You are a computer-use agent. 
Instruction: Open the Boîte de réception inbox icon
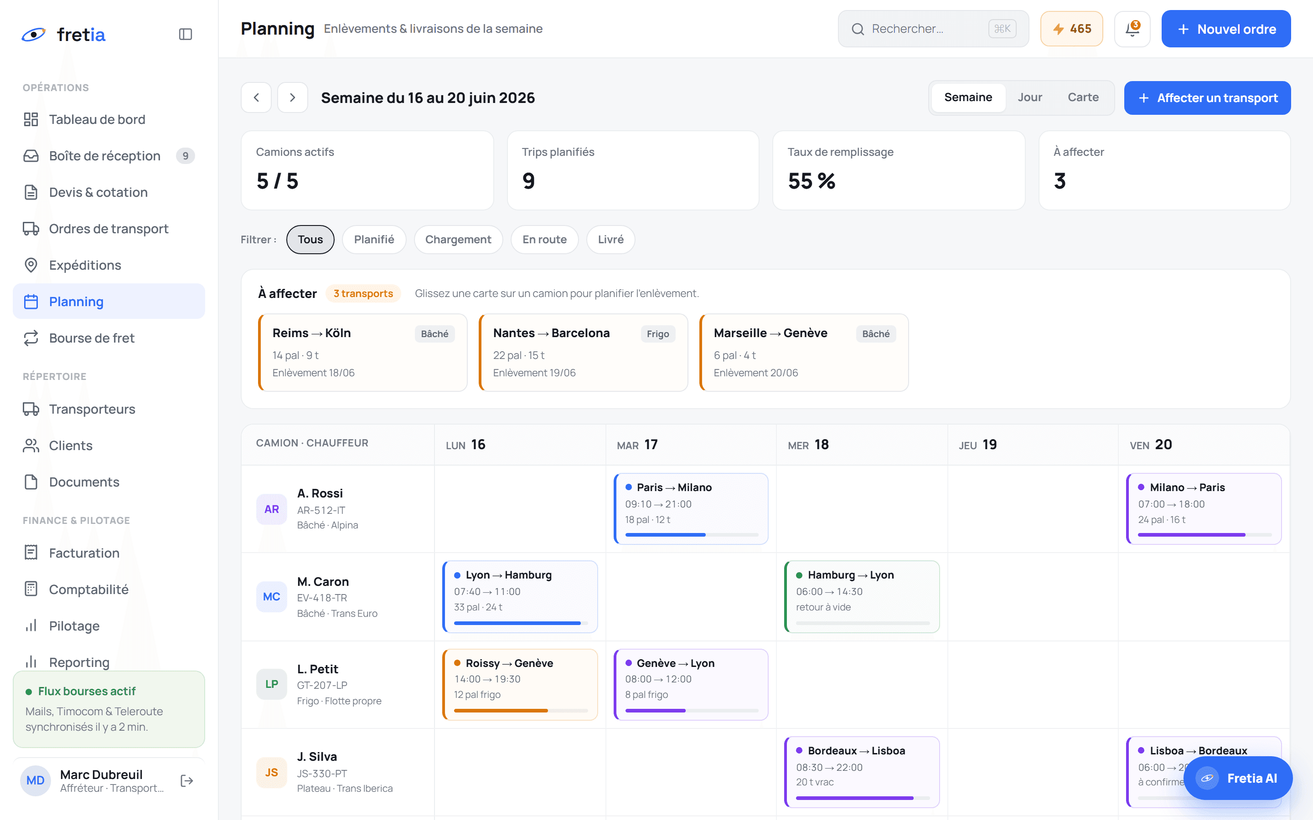[31, 156]
